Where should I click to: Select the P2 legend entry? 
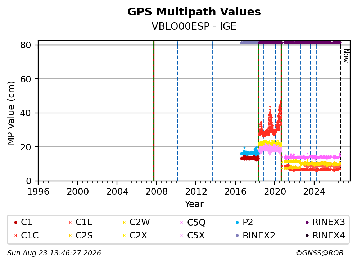[x=244, y=222]
